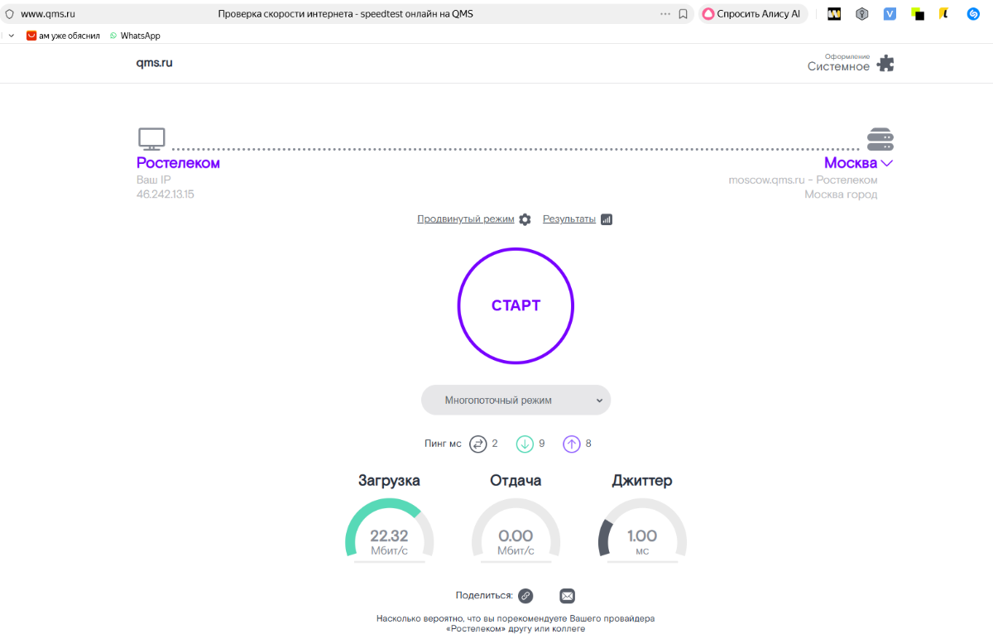
Task: Open the ам уже обяснил bookmark
Action: point(63,36)
